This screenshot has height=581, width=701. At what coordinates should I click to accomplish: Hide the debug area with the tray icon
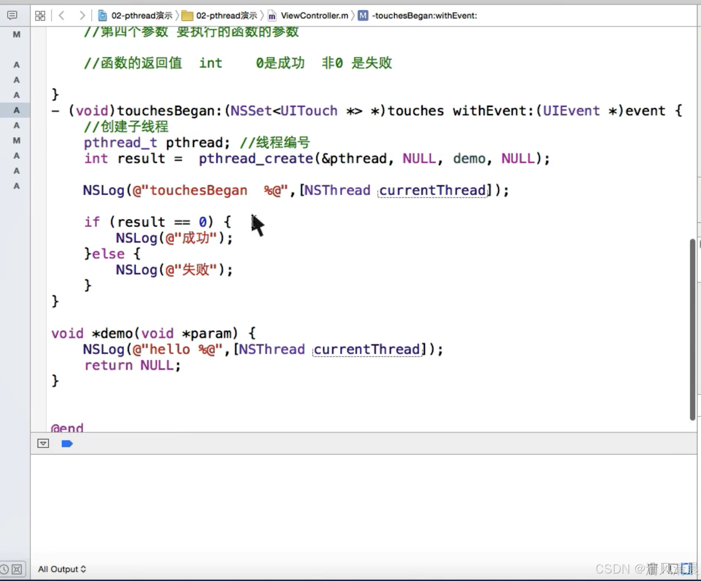pyautogui.click(x=43, y=443)
